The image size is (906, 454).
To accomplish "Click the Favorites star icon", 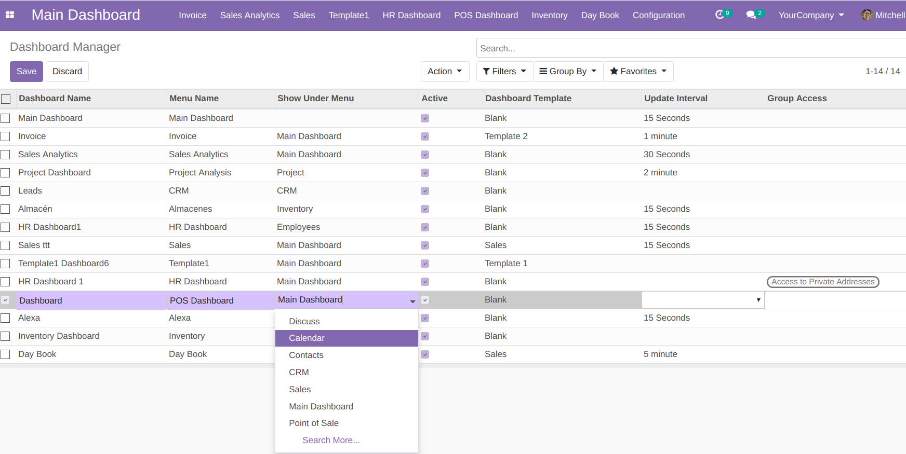I will pos(614,72).
